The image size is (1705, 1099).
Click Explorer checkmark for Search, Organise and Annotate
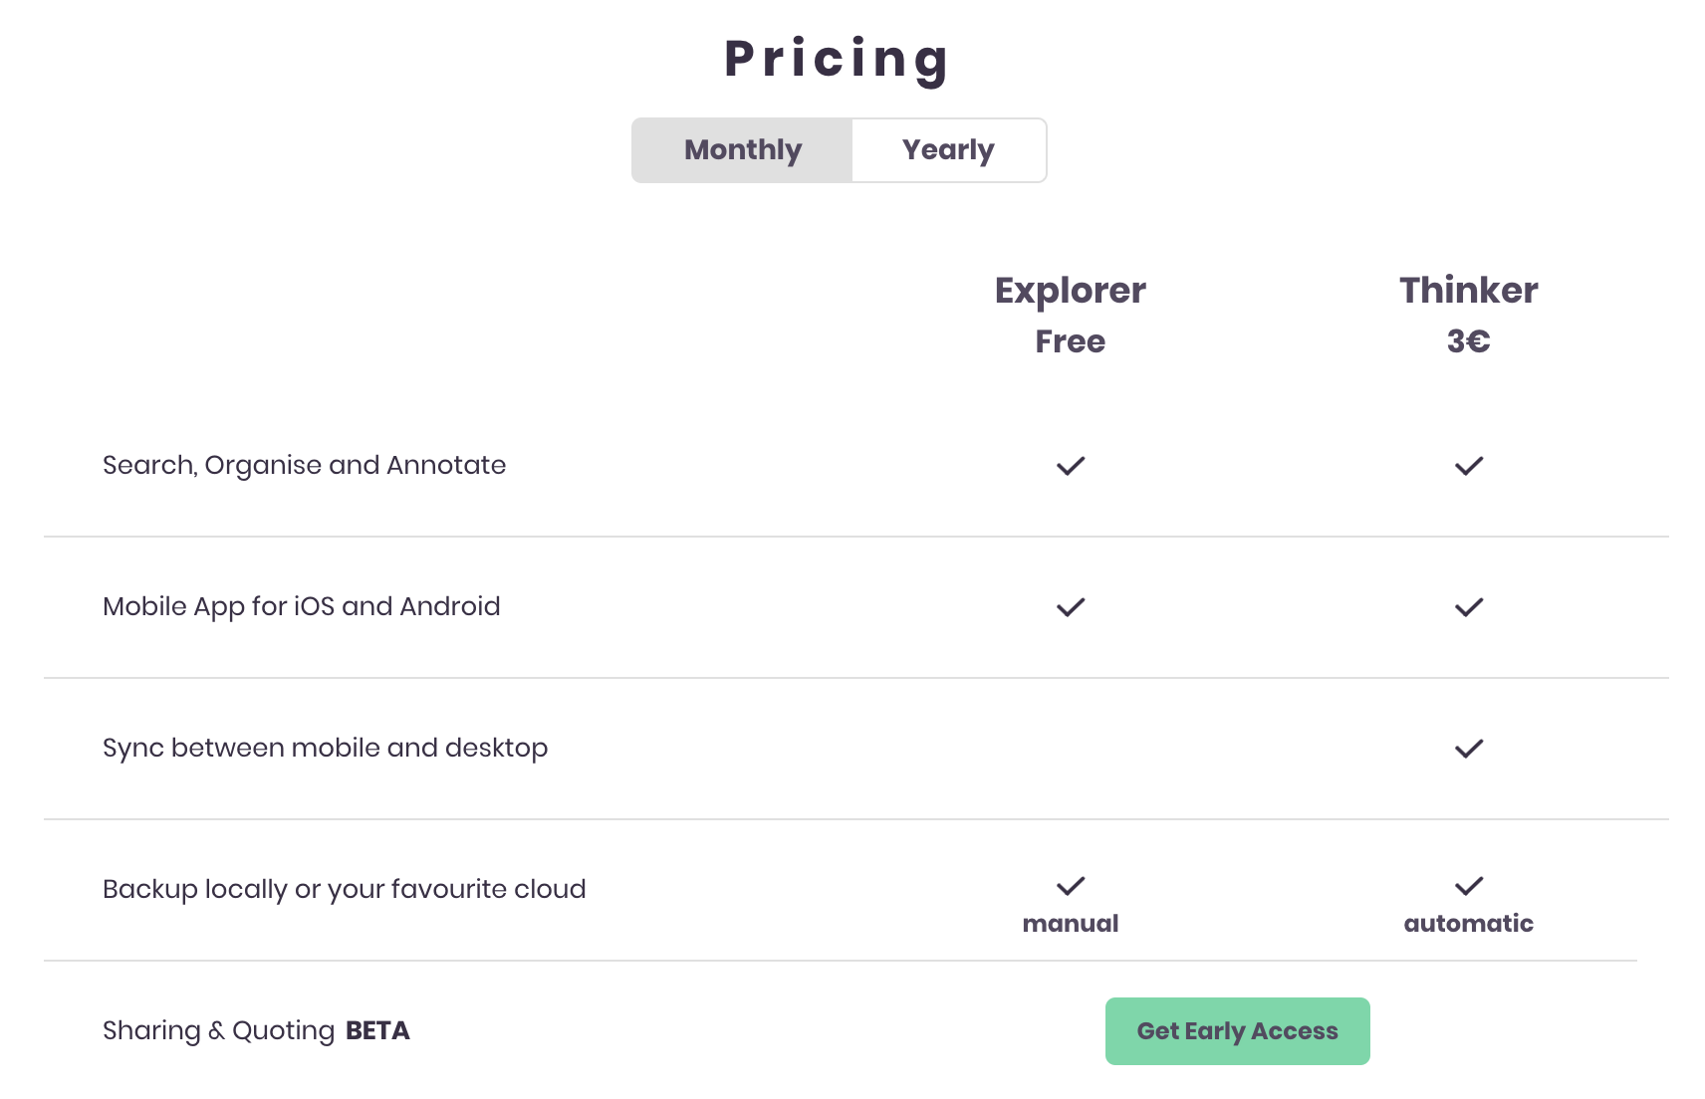click(1070, 466)
